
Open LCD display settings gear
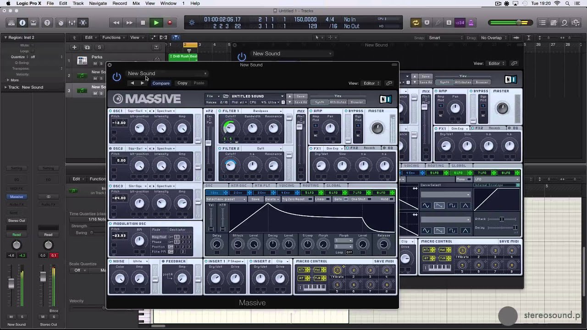(192, 22)
